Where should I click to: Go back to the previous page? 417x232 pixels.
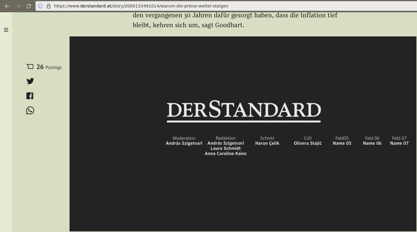(7, 6)
